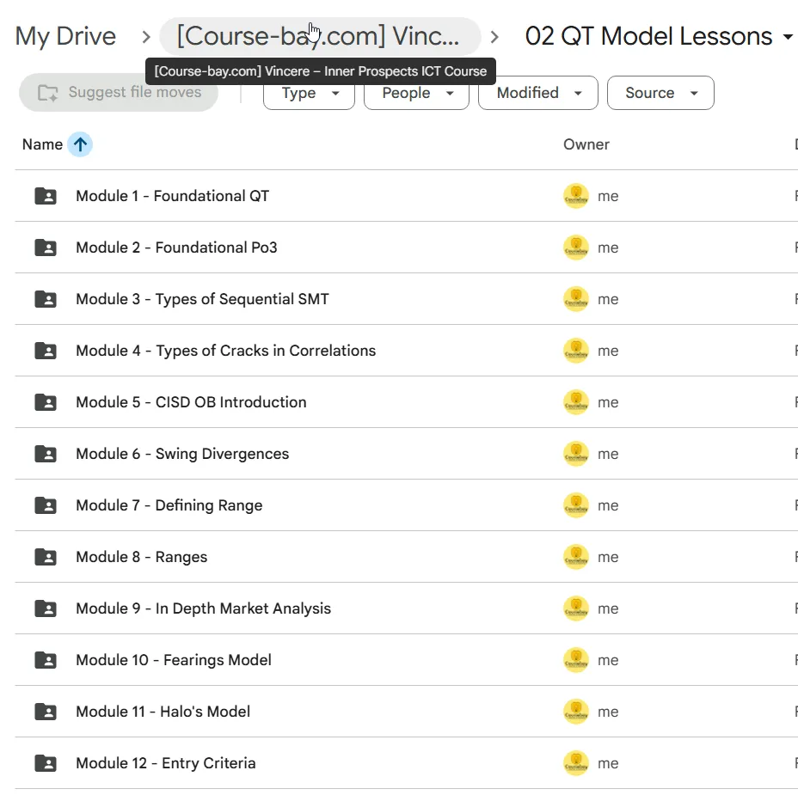Click the Module 9 folder icon
The width and height of the screenshot is (798, 801).
click(46, 608)
